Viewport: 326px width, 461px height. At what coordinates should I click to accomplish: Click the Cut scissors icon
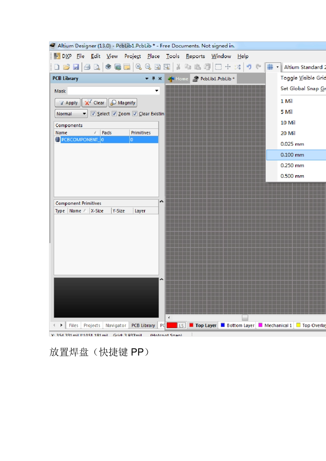pos(178,67)
